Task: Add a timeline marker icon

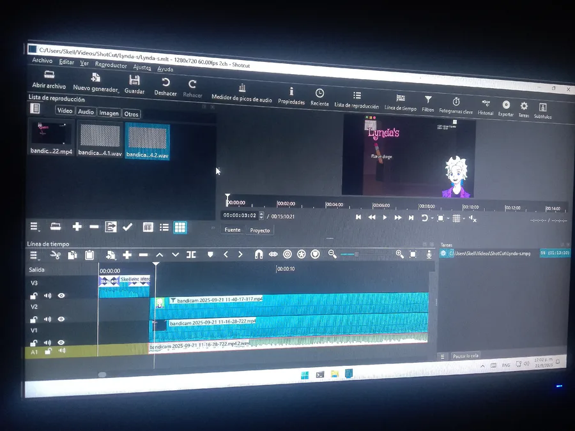Action: [x=210, y=254]
